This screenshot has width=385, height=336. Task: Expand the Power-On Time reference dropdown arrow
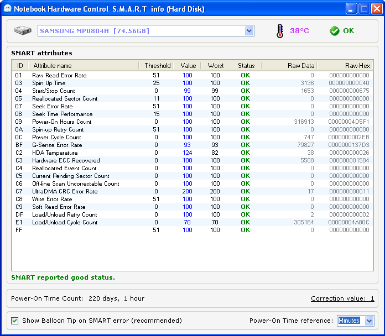[x=369, y=321]
